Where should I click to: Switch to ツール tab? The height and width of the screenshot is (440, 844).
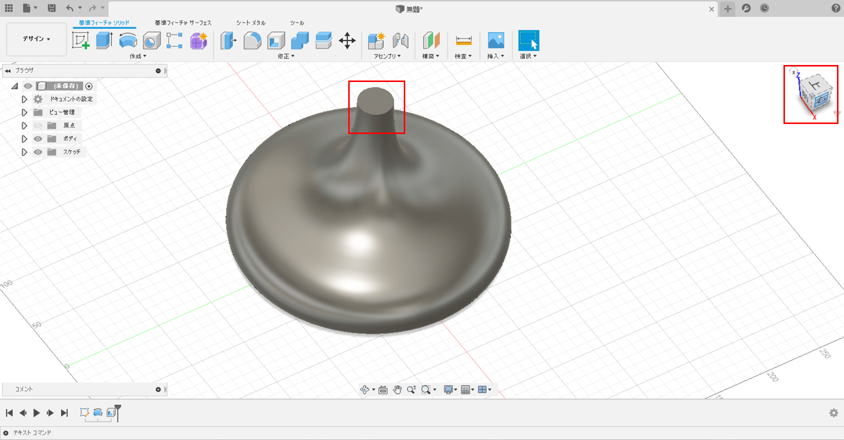click(297, 22)
